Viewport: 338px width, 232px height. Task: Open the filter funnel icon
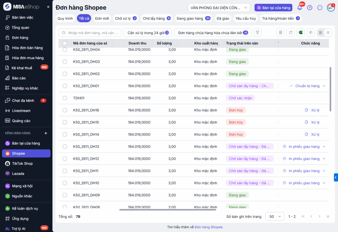257,32
